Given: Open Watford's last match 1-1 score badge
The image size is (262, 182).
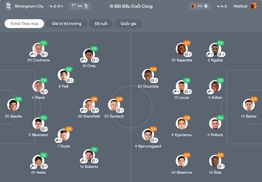Looking at the screenshot, I should point(200,6).
